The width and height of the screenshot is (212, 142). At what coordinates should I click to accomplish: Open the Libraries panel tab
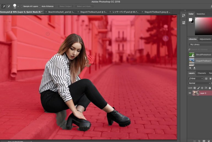click(x=192, y=39)
